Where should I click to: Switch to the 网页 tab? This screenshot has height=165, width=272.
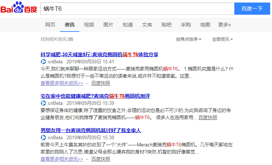[50, 25]
